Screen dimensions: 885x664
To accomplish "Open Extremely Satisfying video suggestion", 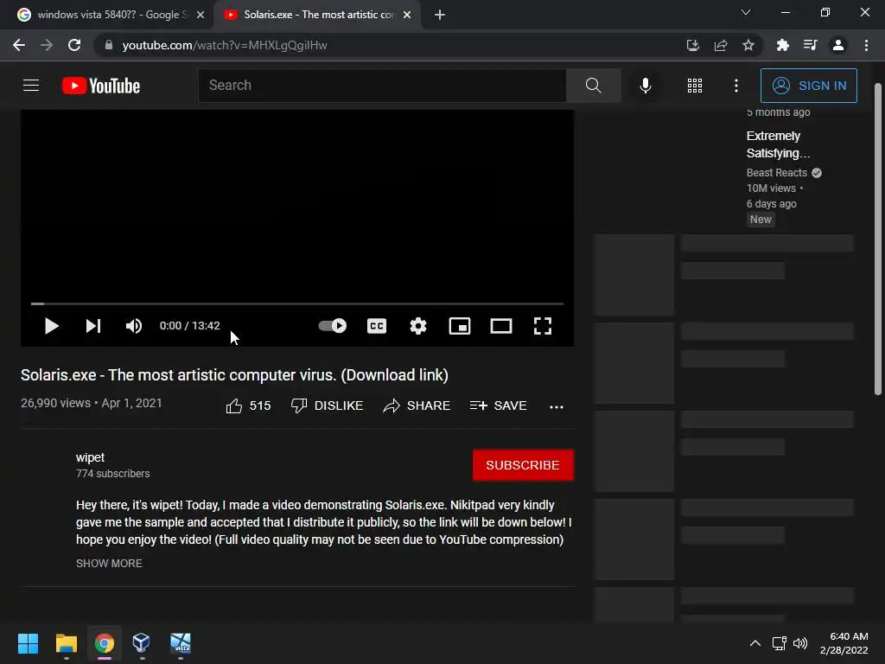I will click(x=778, y=144).
